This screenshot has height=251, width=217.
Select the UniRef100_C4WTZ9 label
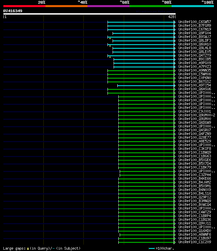coord(195,212)
